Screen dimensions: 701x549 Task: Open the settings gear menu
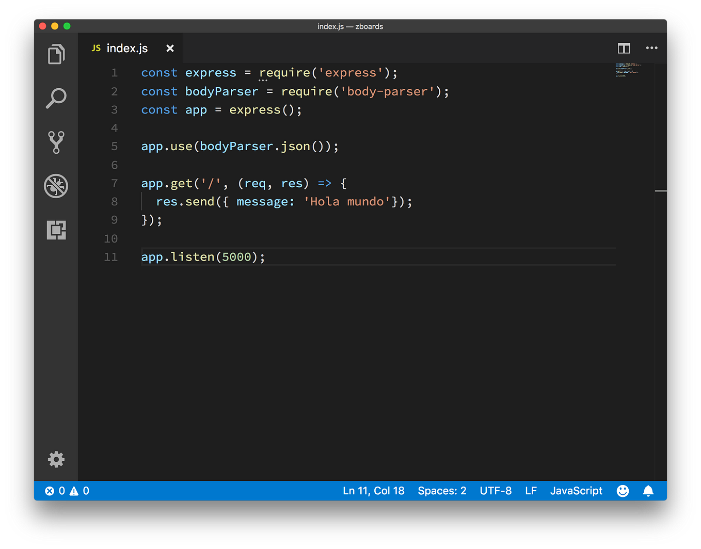point(56,459)
